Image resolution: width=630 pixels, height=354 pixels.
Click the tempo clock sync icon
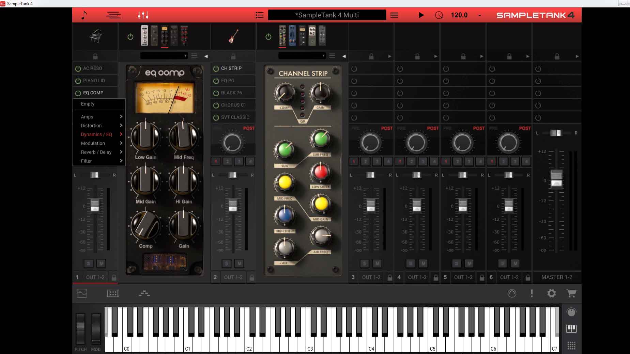point(439,15)
